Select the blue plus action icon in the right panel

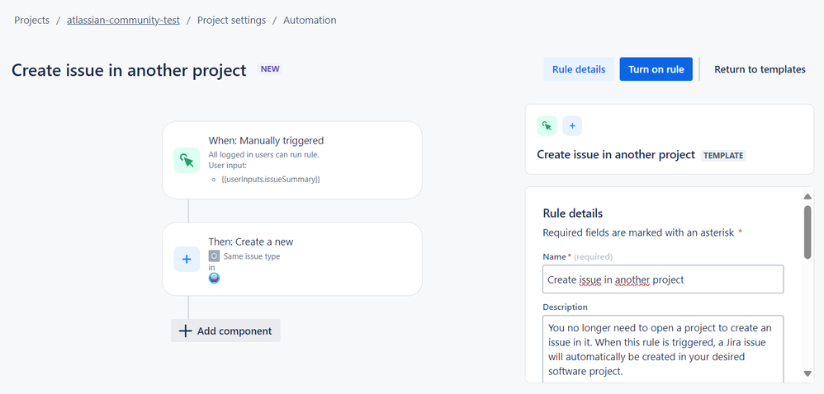[572, 126]
